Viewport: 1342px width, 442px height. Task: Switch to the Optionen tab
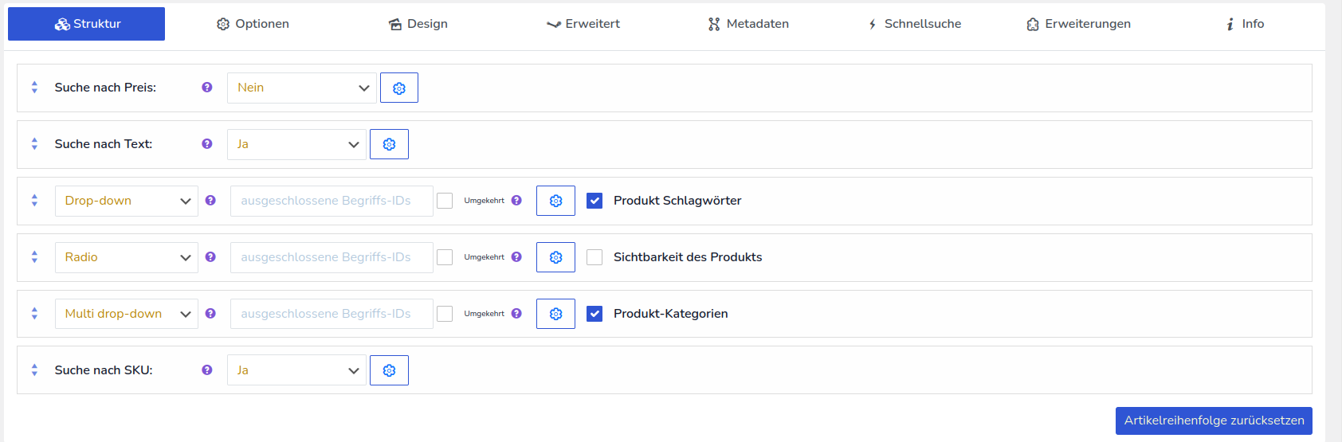[253, 24]
